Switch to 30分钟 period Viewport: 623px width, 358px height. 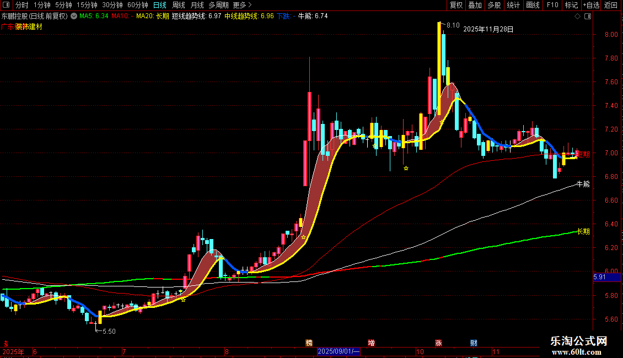click(x=112, y=5)
